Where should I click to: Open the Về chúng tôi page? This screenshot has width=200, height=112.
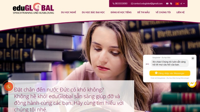(x=163, y=12)
